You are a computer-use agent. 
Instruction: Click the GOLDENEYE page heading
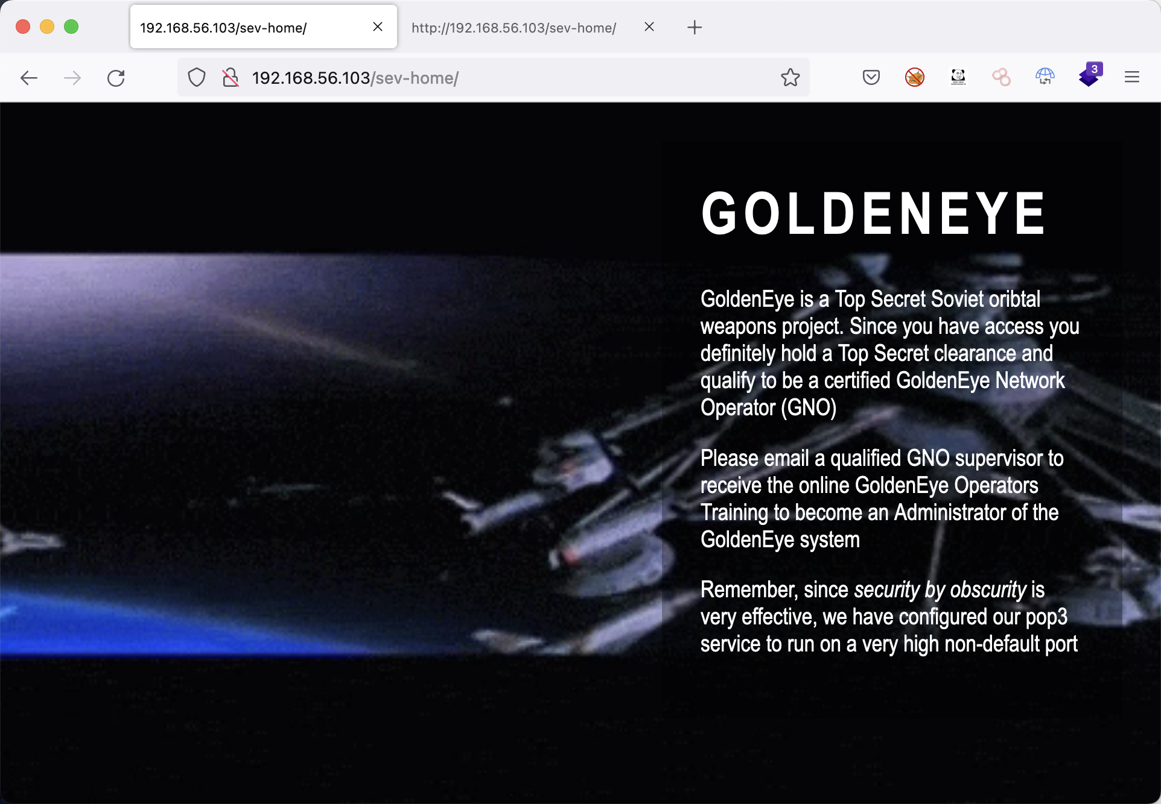coord(873,213)
